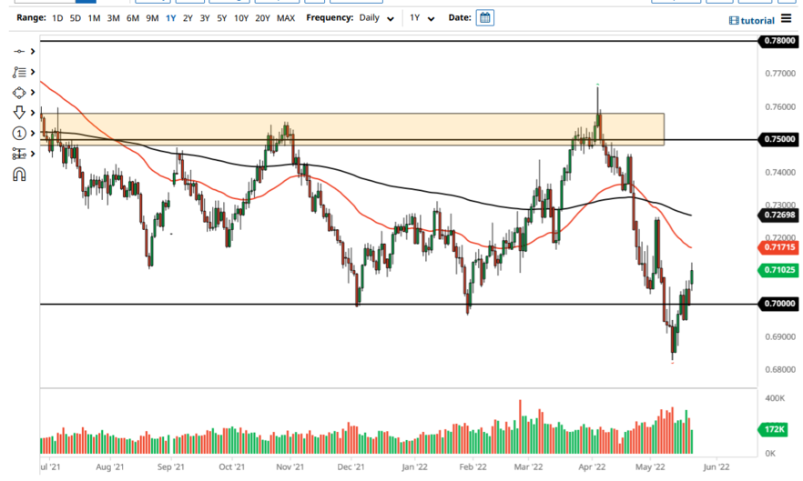Click the 400K volume axis label
803x481 pixels.
(775, 398)
